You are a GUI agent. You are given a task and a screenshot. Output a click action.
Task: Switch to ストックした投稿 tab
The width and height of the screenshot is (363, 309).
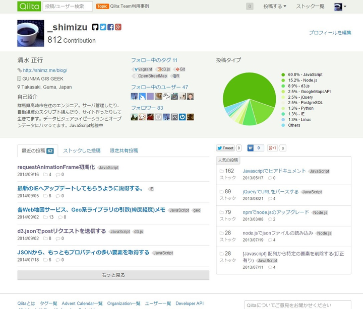(82, 150)
